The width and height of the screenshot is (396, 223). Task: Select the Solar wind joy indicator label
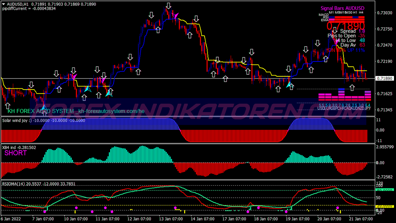click(x=43, y=121)
